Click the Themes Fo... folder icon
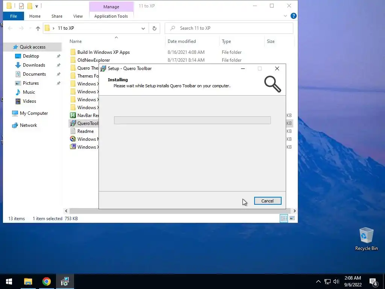This screenshot has width=385, height=289. [73, 76]
